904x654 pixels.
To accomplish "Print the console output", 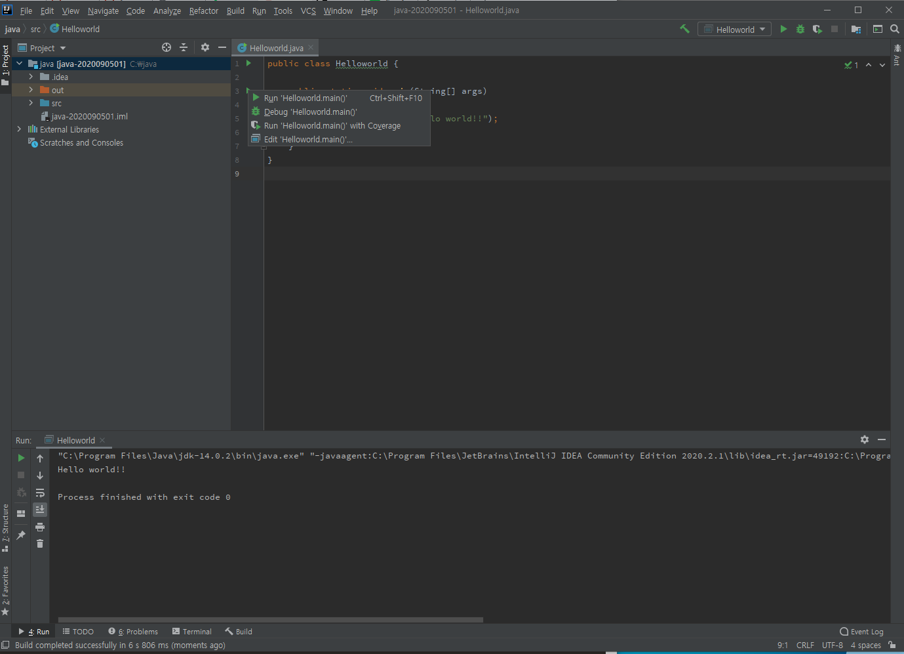I will click(40, 527).
